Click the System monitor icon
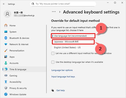Image resolution: width=126 pixels, height=98 pixels. point(6,32)
